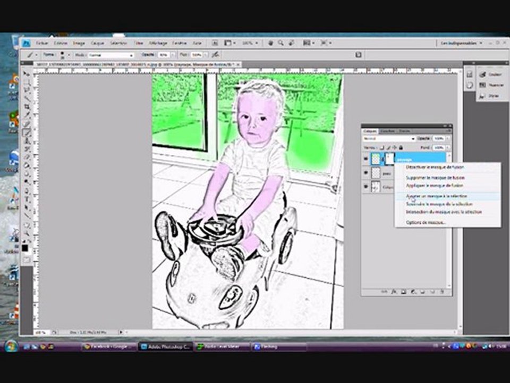Open the Filtre menu
The image size is (510, 383).
pyautogui.click(x=138, y=43)
